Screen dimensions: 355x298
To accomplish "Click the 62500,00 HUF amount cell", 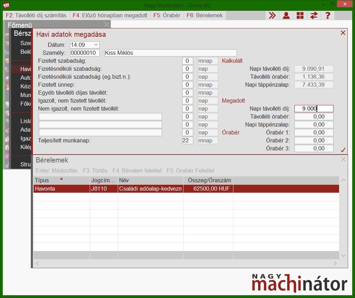I will coord(208,189).
